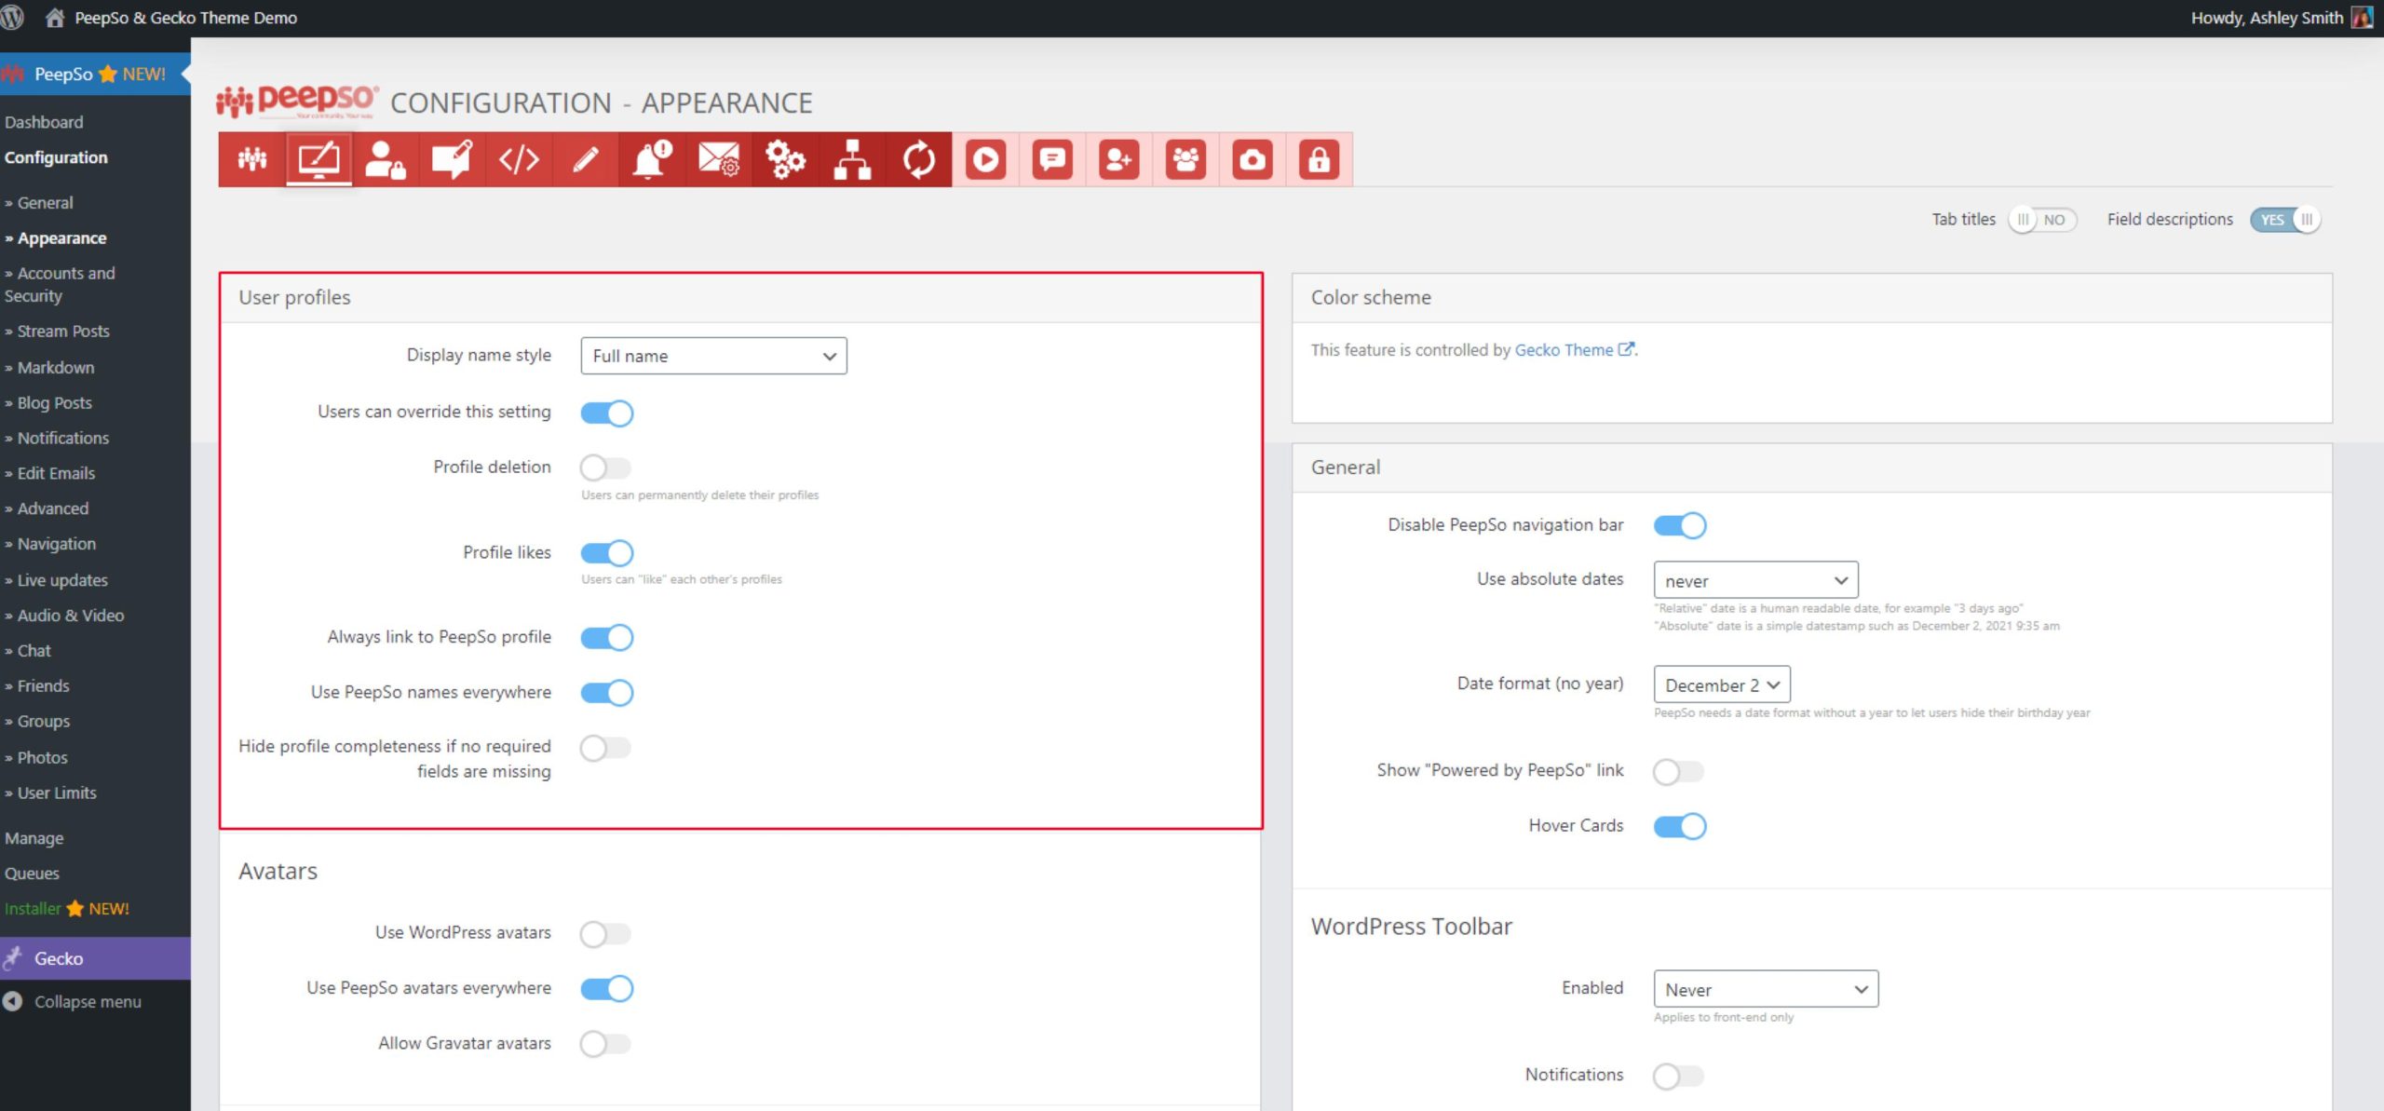Go to Stream Posts in sidebar
This screenshot has height=1111, width=2384.
pos(63,331)
